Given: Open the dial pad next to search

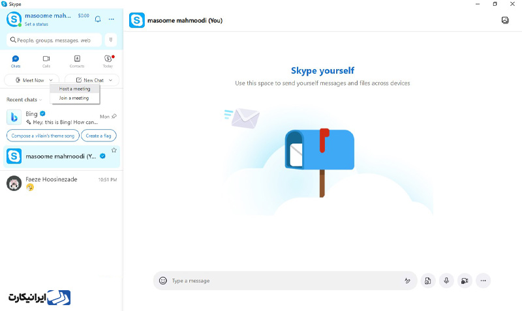Looking at the screenshot, I should (x=111, y=40).
